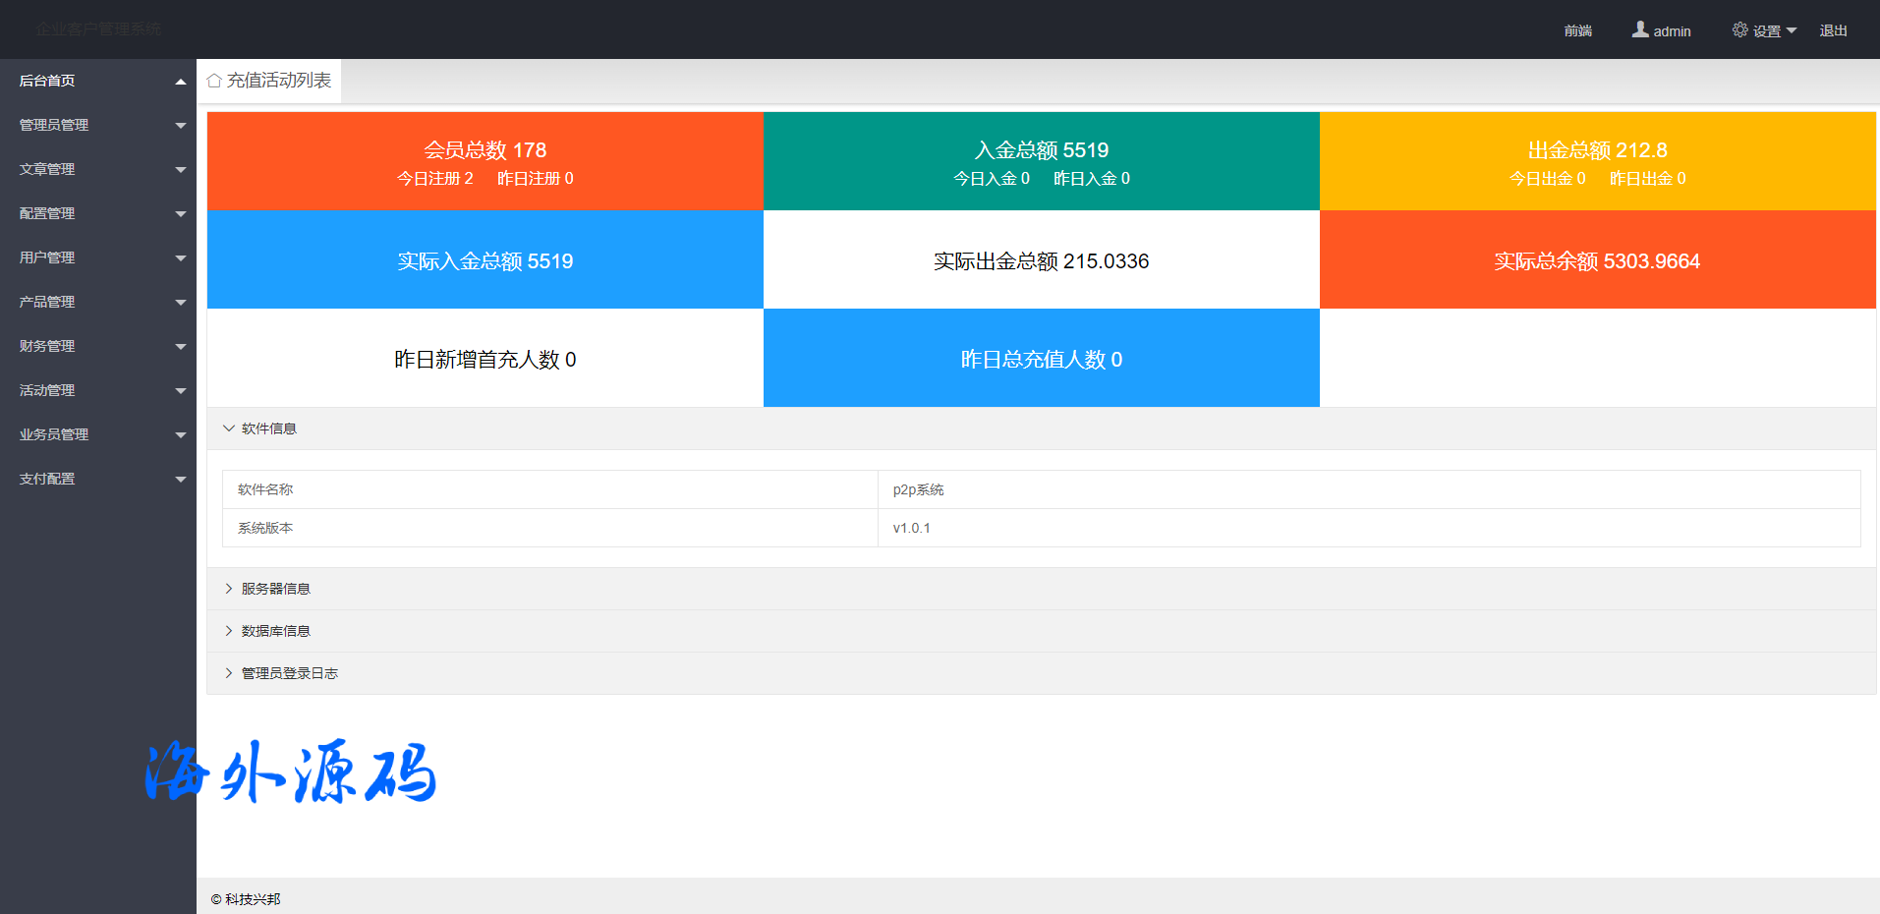Open the 设置 dropdown caret

click(x=1792, y=30)
